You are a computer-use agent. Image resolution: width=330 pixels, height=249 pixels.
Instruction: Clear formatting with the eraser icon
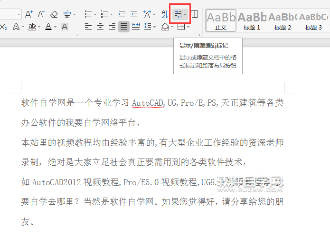[54, 14]
